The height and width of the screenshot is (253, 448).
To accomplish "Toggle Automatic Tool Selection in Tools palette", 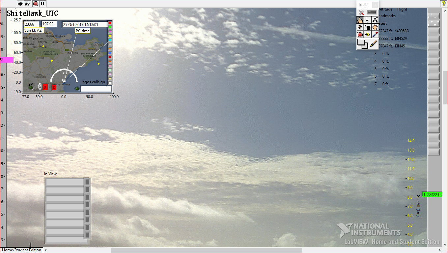I will point(372,12).
